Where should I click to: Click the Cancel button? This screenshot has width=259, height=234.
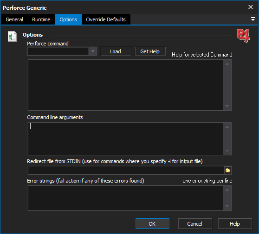click(x=195, y=224)
